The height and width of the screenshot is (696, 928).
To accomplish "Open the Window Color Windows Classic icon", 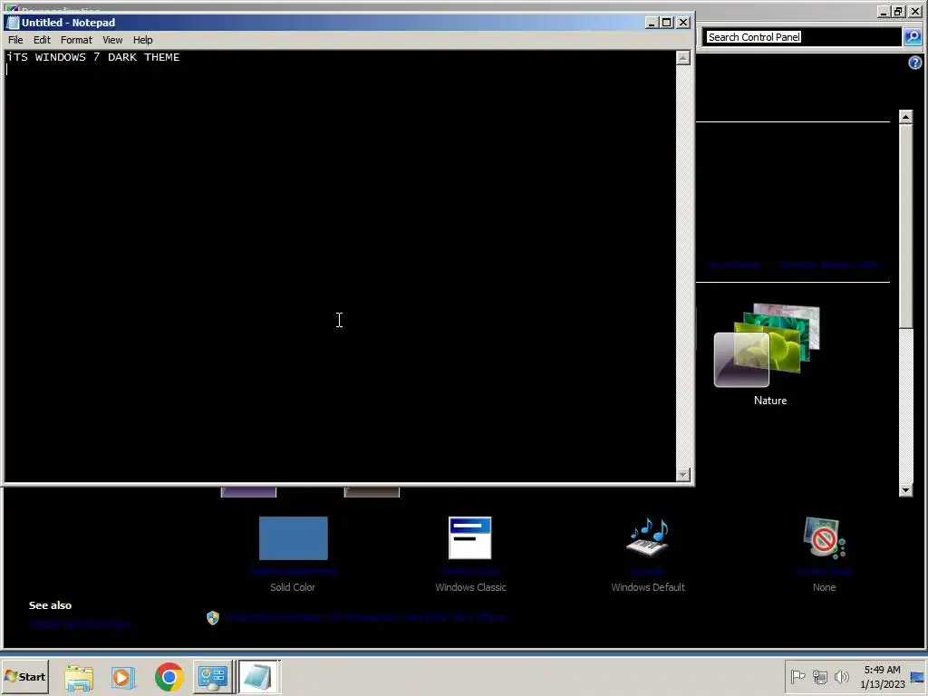I will (x=470, y=538).
